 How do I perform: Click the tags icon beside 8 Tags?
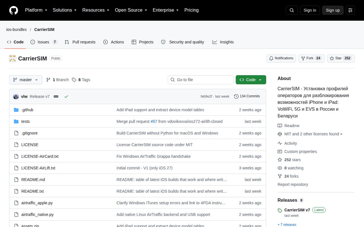click(74, 80)
